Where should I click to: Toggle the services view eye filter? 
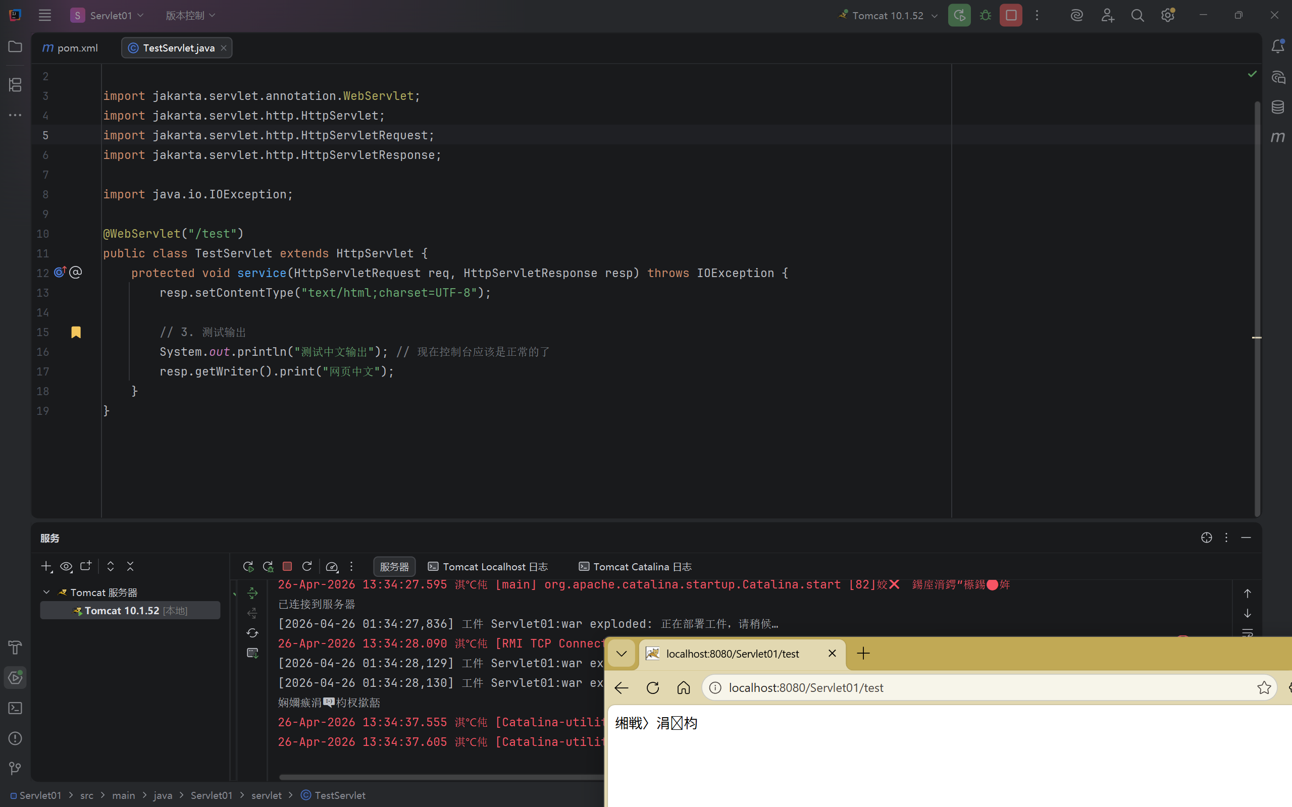(66, 566)
